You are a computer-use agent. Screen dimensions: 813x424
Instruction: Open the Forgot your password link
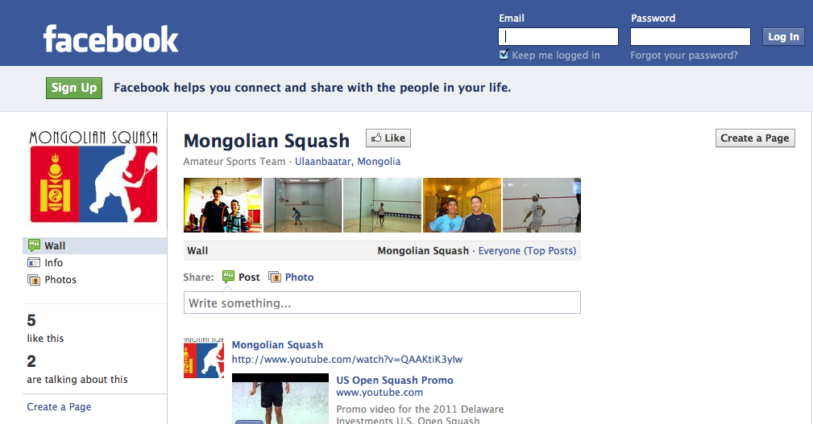pyautogui.click(x=684, y=56)
